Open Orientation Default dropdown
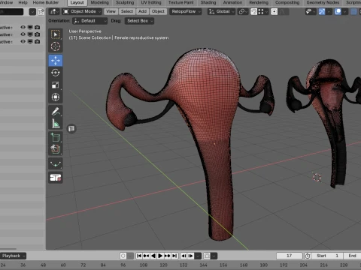361x270 pixels. [x=89, y=21]
